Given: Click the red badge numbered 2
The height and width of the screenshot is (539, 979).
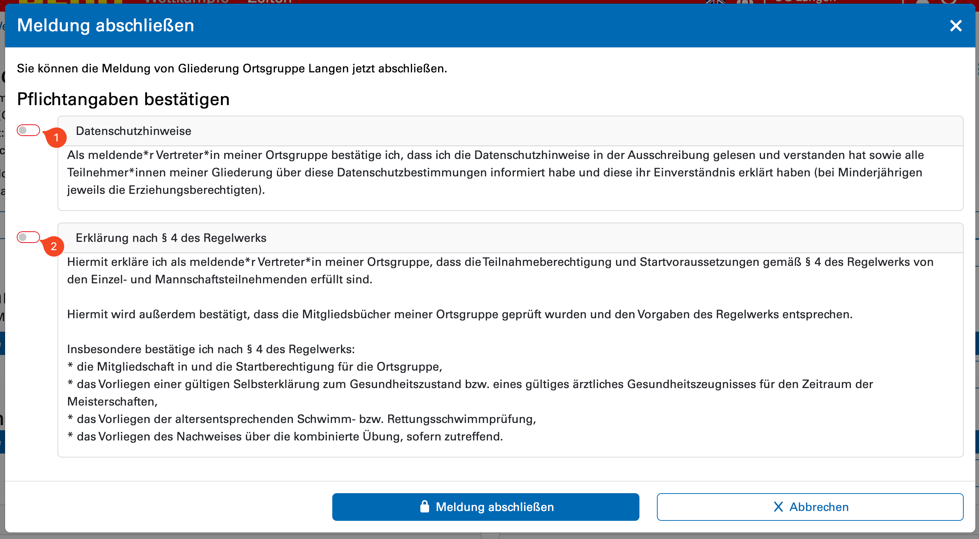Looking at the screenshot, I should [53, 246].
